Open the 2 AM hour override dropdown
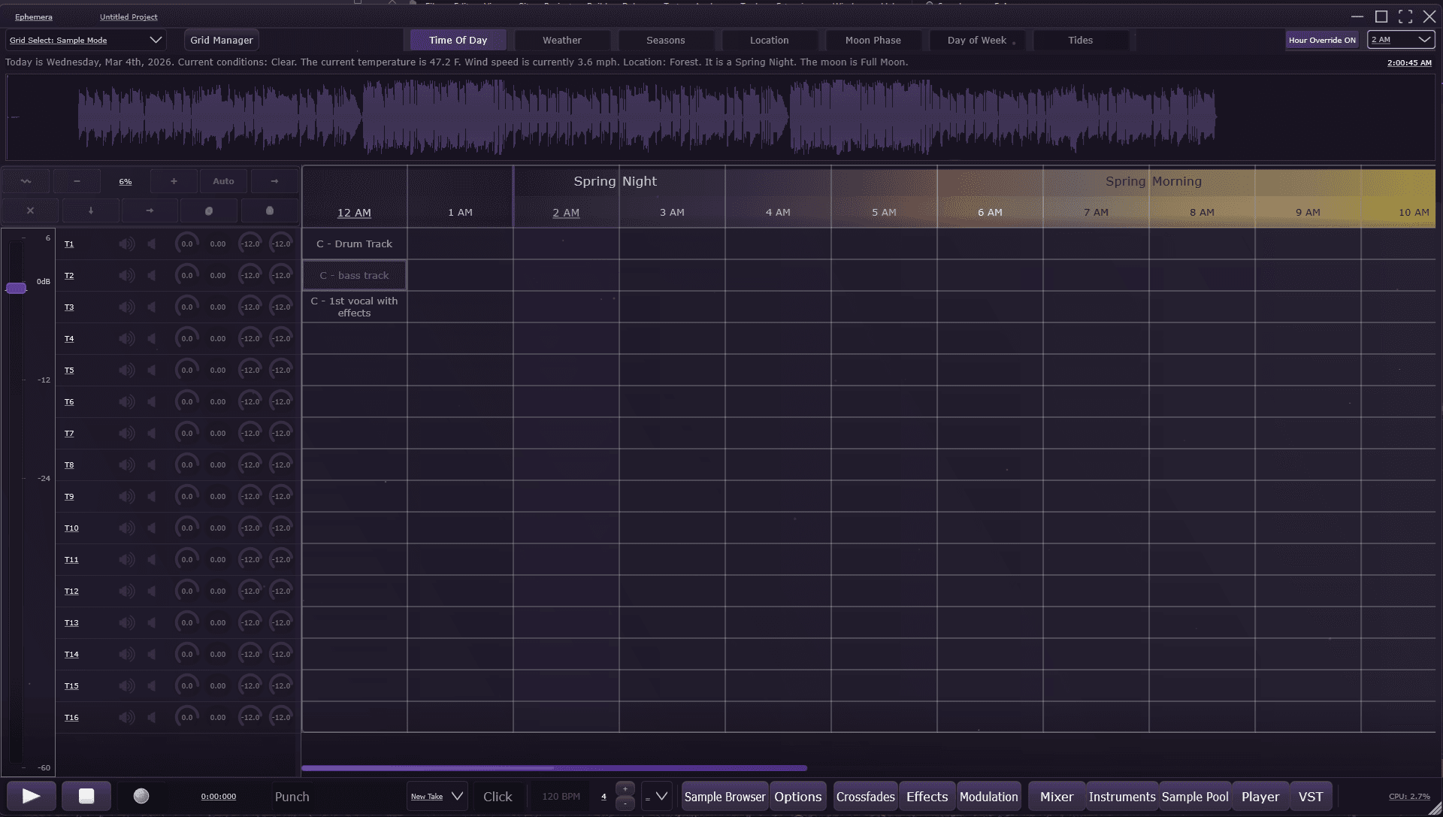 click(1401, 41)
